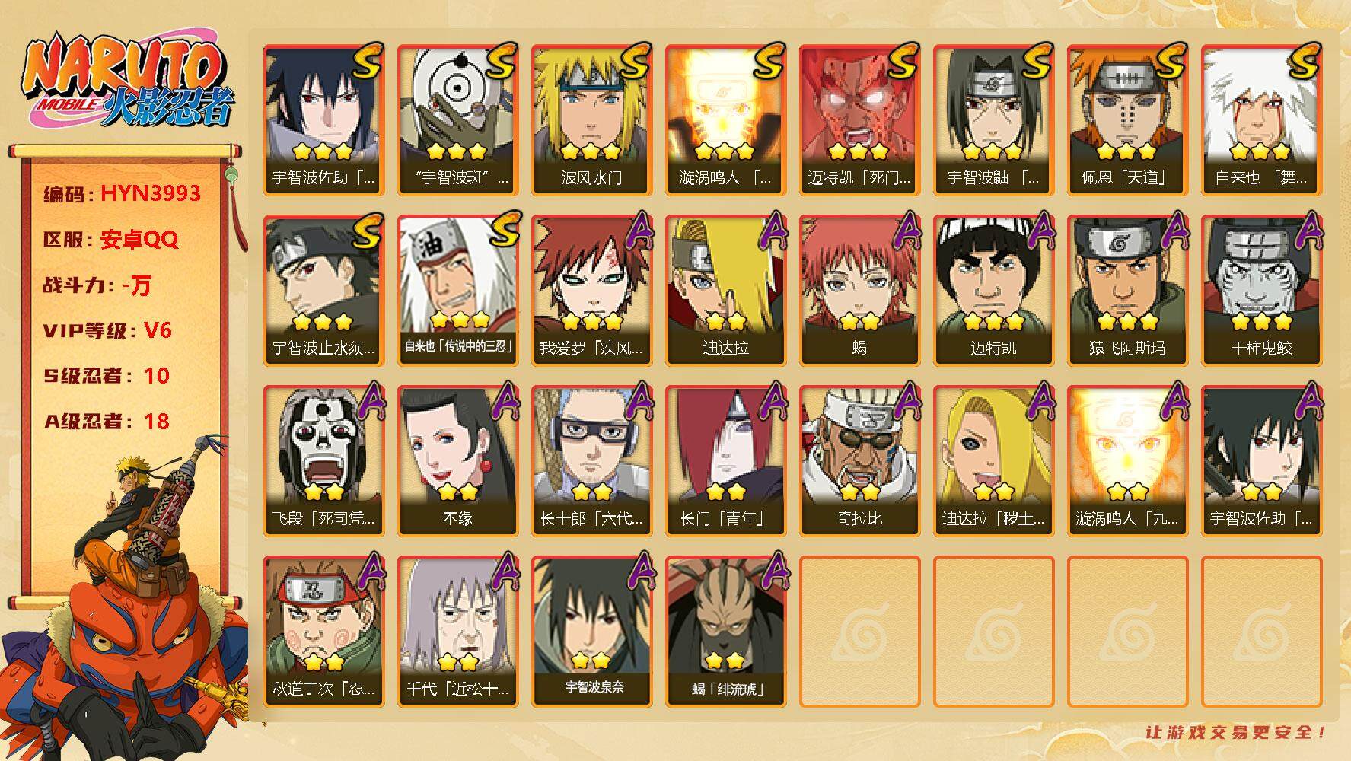1351x761 pixels.
Task: Open the 猿飞阿斯玛 card
Action: pyautogui.click(x=1127, y=291)
